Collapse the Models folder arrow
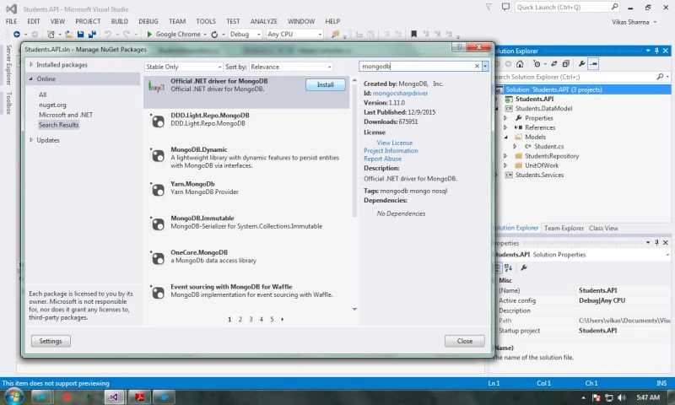Viewport: 675px width, 405px height. point(505,137)
